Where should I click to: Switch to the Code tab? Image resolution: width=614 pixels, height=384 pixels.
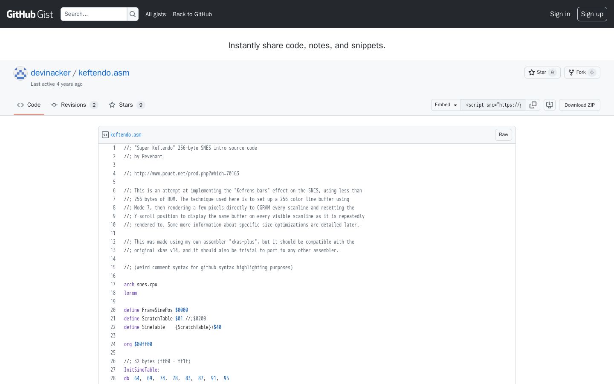pos(29,105)
